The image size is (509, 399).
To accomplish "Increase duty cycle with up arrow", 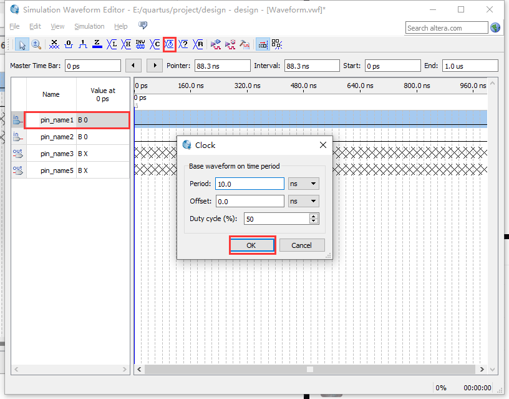I will pos(313,216).
